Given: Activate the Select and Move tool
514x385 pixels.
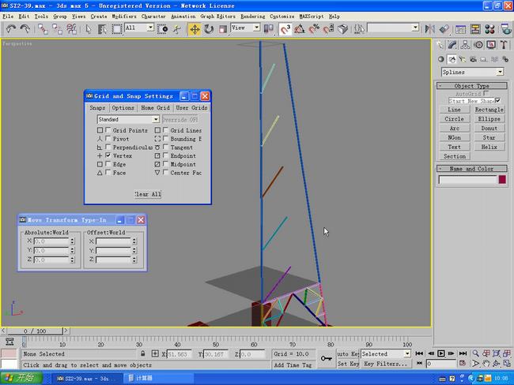Looking at the screenshot, I should point(195,29).
